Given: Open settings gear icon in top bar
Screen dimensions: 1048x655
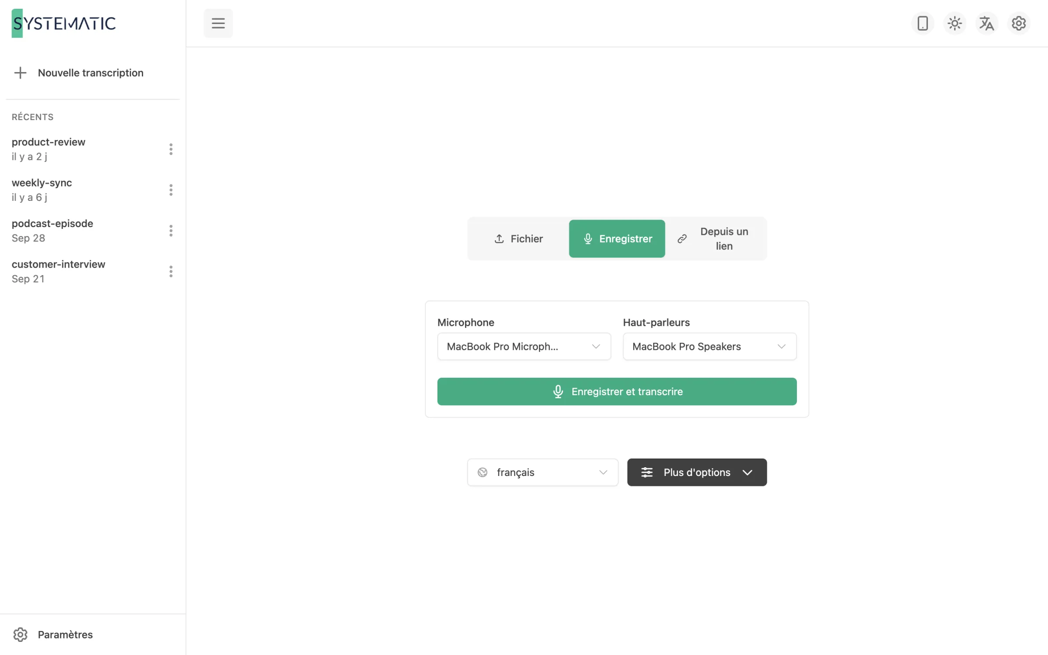Looking at the screenshot, I should tap(1018, 23).
